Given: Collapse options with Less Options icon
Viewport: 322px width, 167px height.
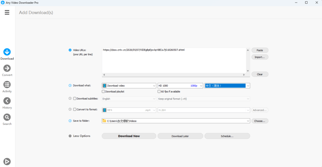Looking at the screenshot, I should point(70,136).
